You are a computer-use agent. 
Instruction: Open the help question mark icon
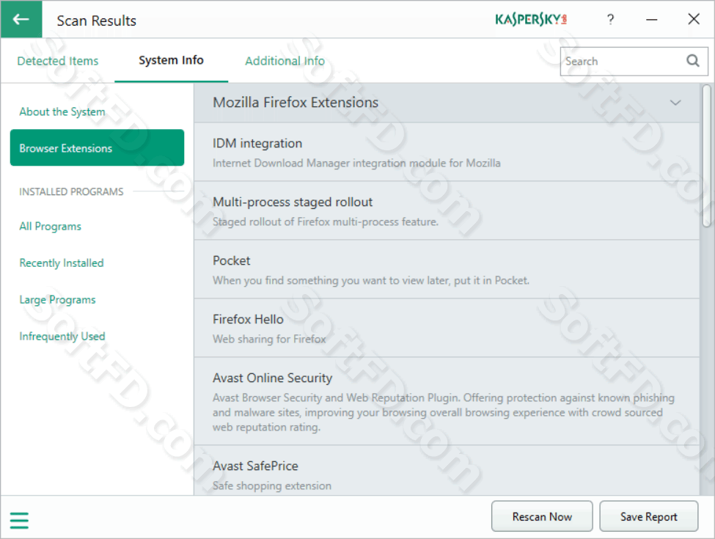click(x=611, y=19)
